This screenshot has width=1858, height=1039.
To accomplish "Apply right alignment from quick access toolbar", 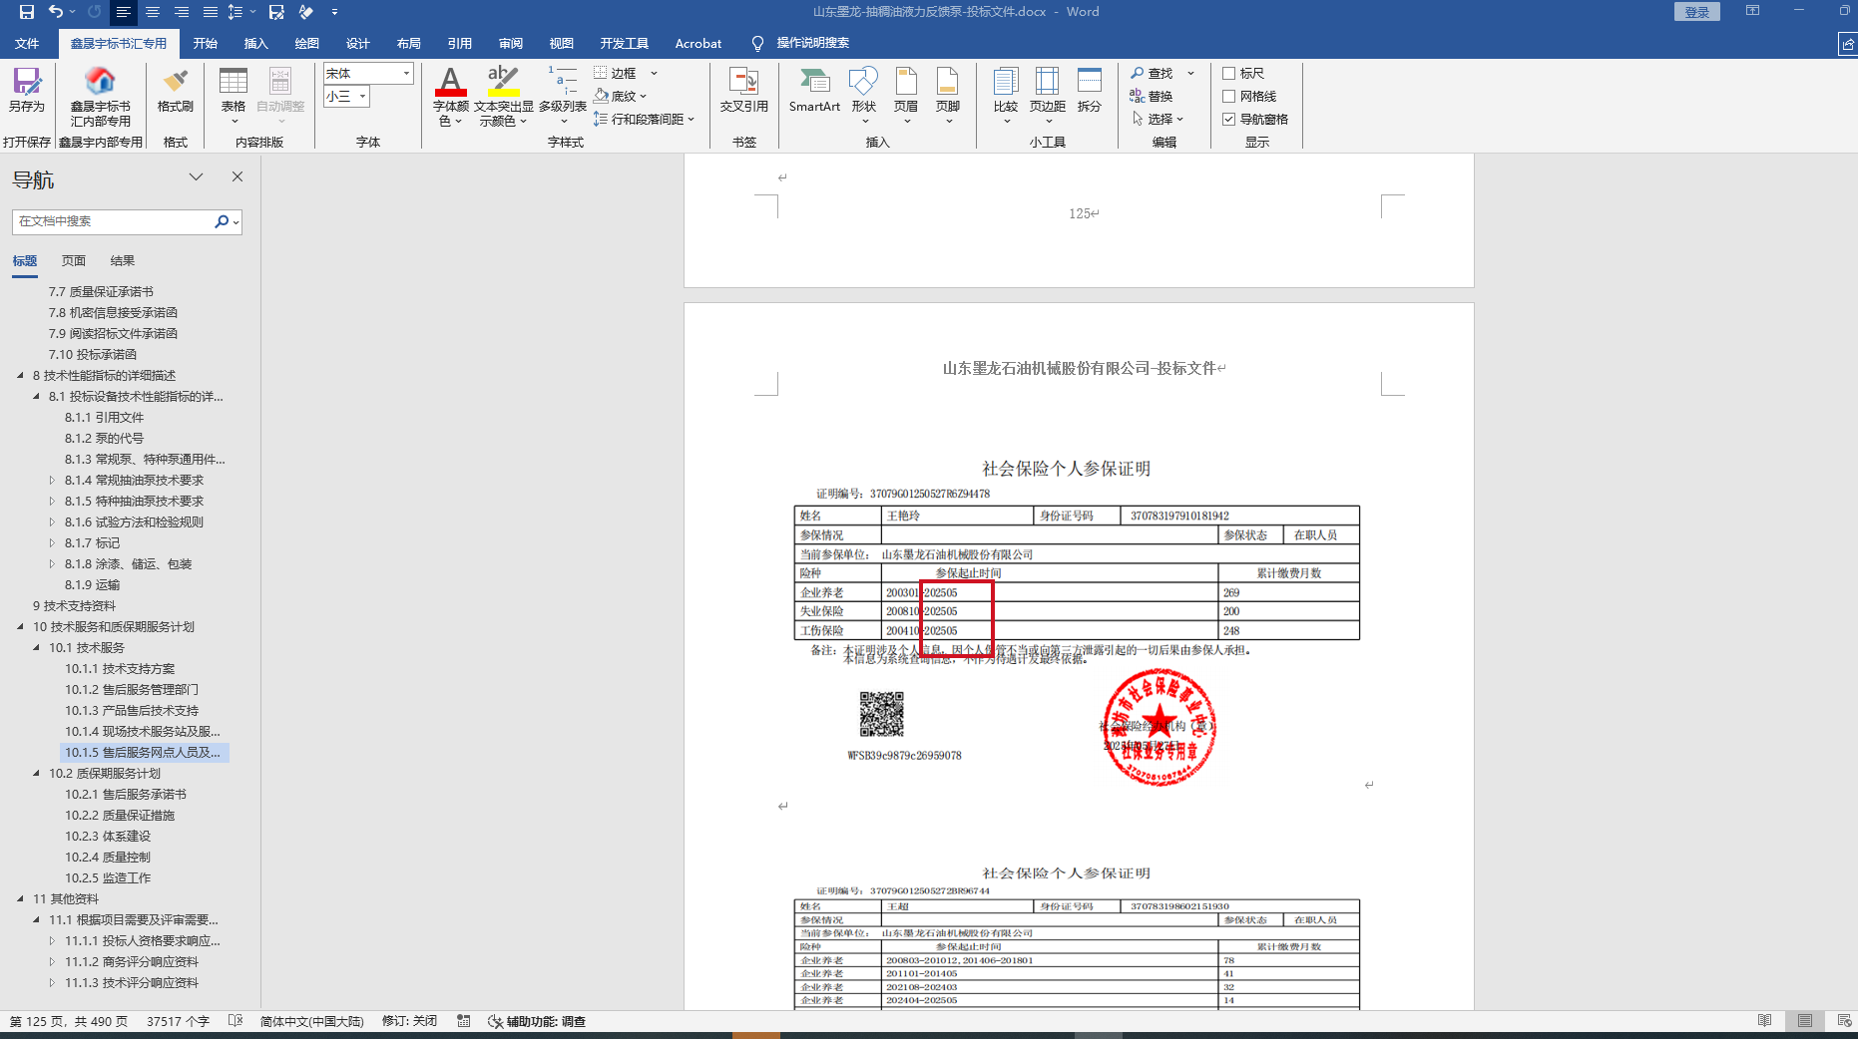I will pos(182,12).
